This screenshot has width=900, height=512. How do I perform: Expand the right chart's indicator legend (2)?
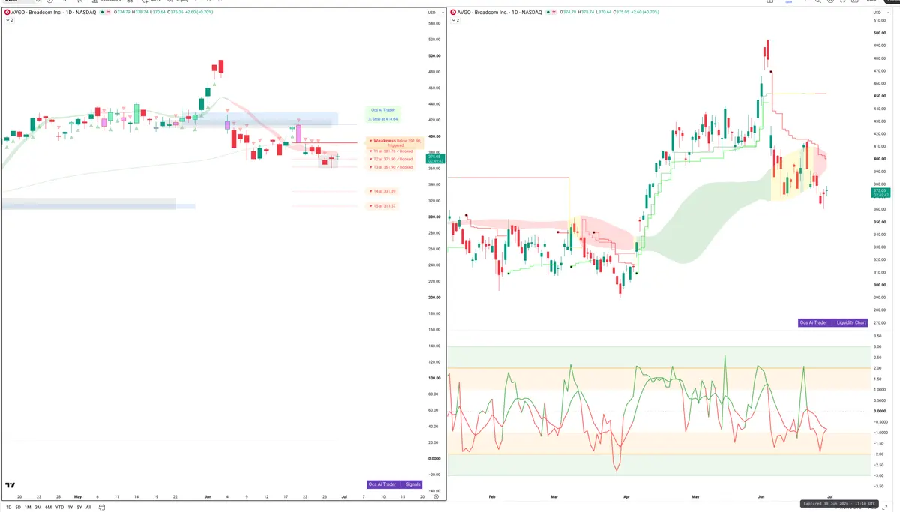pos(455,20)
